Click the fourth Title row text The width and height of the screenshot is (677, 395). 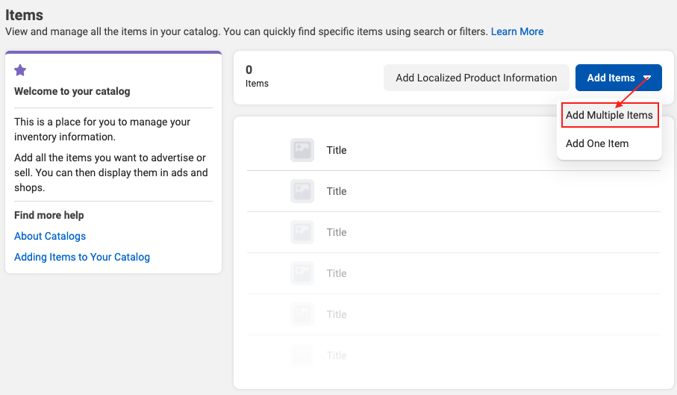pos(337,273)
